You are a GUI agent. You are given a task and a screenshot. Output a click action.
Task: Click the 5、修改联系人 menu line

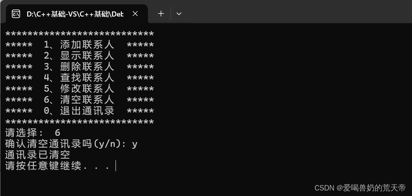79,89
